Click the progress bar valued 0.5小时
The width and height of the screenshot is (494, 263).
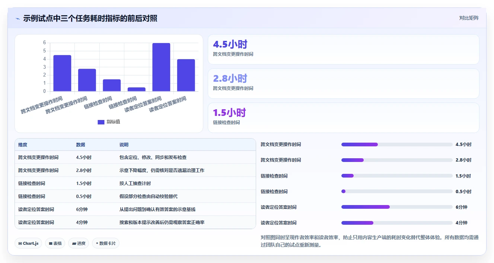397,191
